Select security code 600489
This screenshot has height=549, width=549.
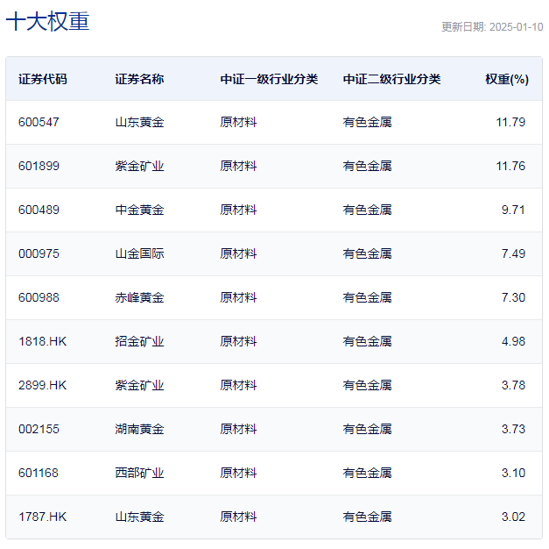point(39,210)
